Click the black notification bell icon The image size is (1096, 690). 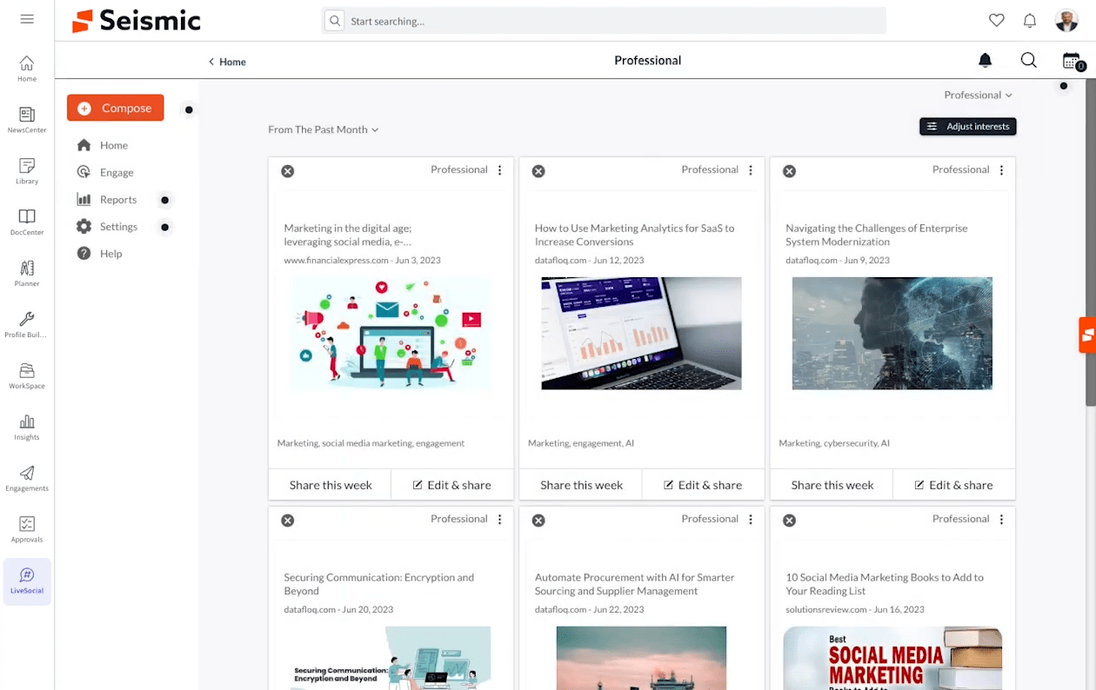985,61
